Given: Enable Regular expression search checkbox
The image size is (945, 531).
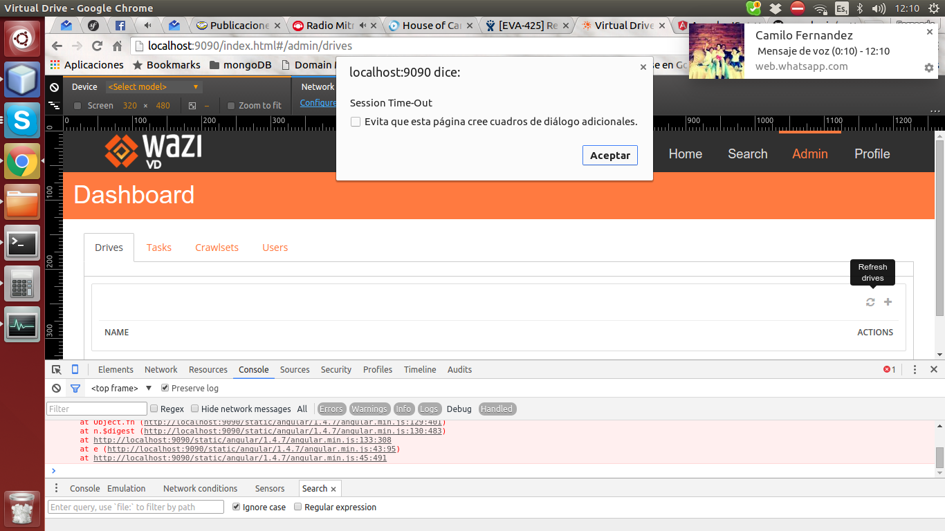Looking at the screenshot, I should [298, 507].
